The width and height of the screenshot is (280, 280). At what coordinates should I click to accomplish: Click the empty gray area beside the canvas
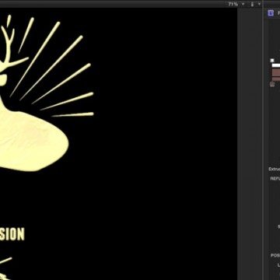pos(250,140)
